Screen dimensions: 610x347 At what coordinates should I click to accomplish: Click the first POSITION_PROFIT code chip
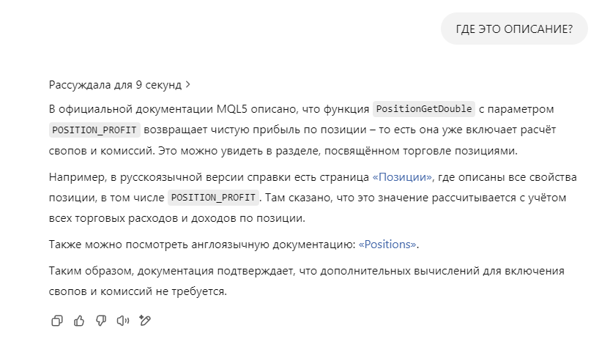click(94, 131)
